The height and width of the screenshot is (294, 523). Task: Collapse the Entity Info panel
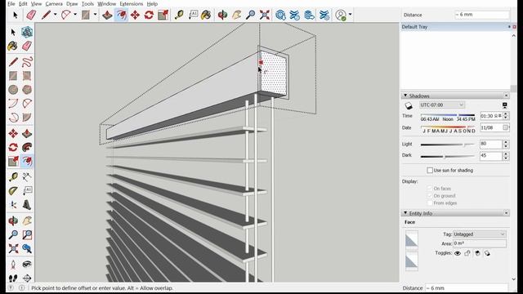(405, 213)
